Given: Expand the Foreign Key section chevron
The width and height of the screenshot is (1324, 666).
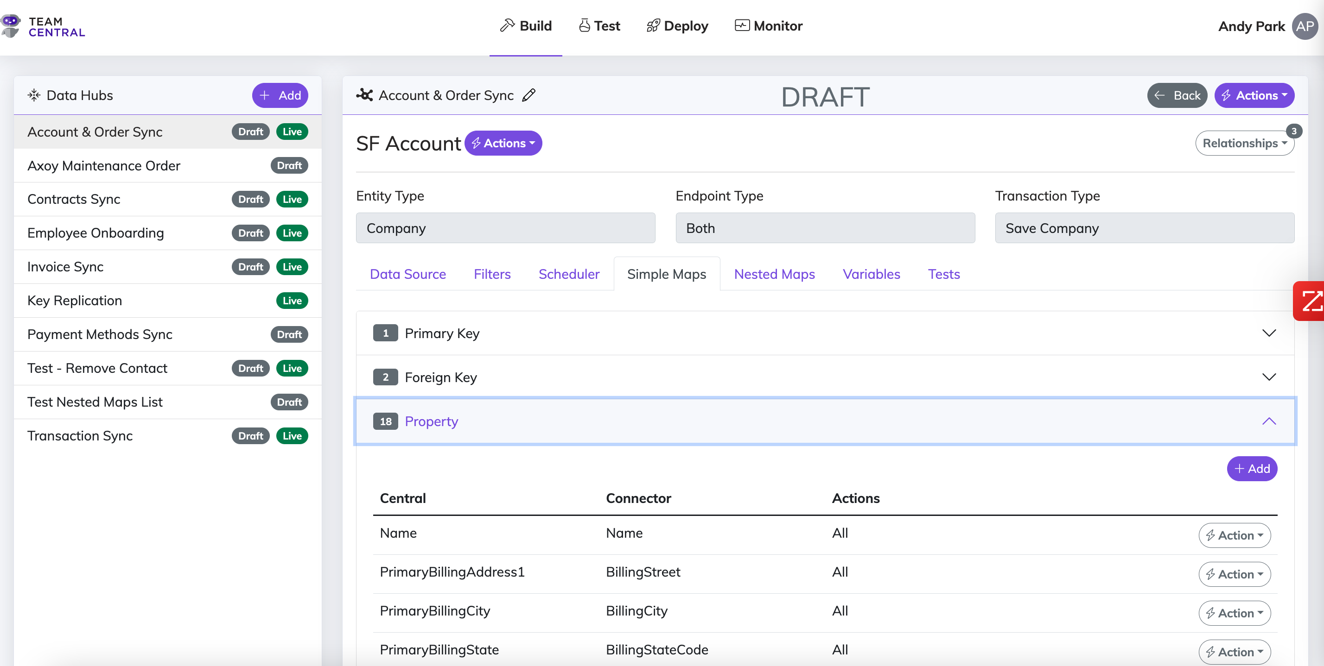Looking at the screenshot, I should pos(1268,377).
